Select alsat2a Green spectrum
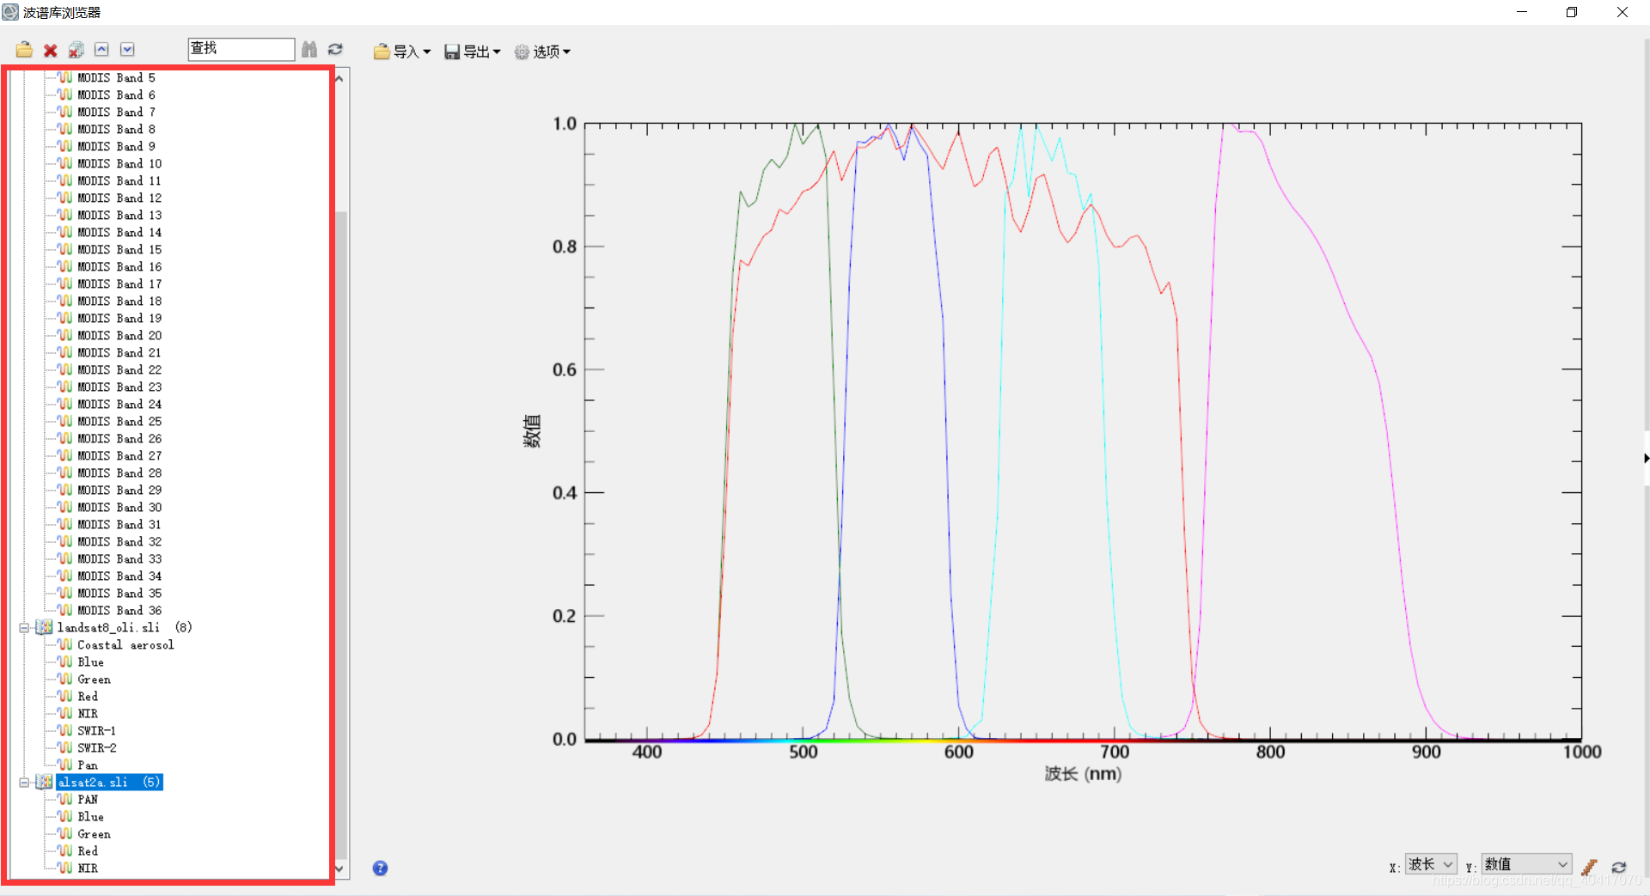The width and height of the screenshot is (1650, 896). coord(95,833)
